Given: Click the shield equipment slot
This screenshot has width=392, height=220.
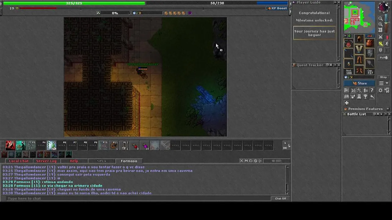Looking at the screenshot, I should tap(369, 53).
